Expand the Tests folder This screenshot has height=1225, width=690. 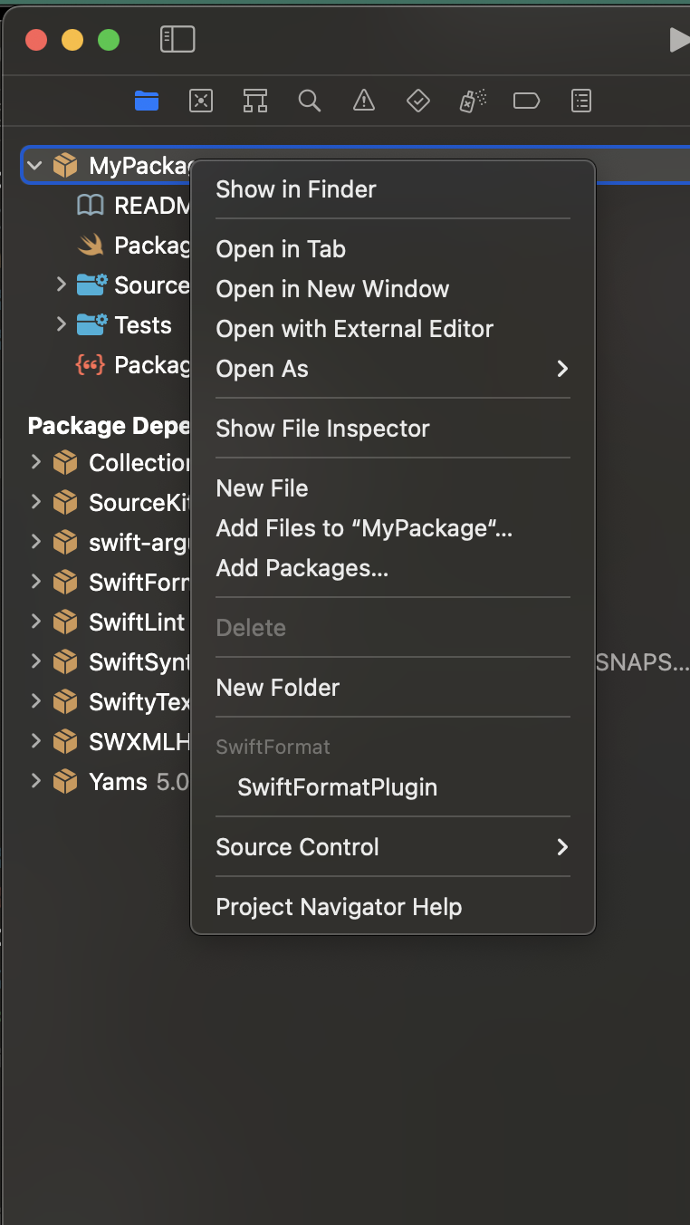pos(62,324)
